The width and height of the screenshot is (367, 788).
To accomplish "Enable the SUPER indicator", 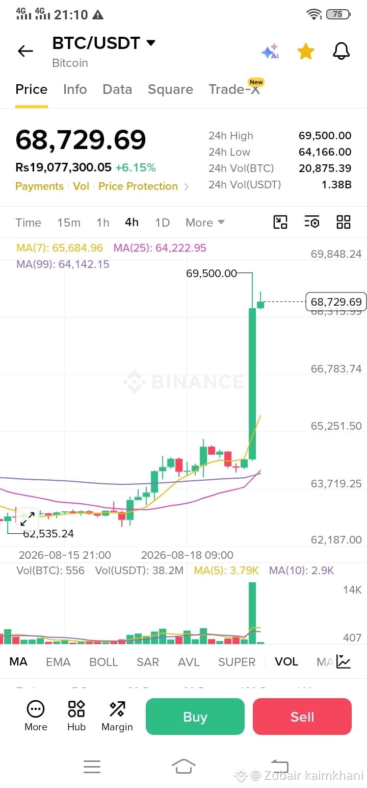I will pyautogui.click(x=237, y=662).
